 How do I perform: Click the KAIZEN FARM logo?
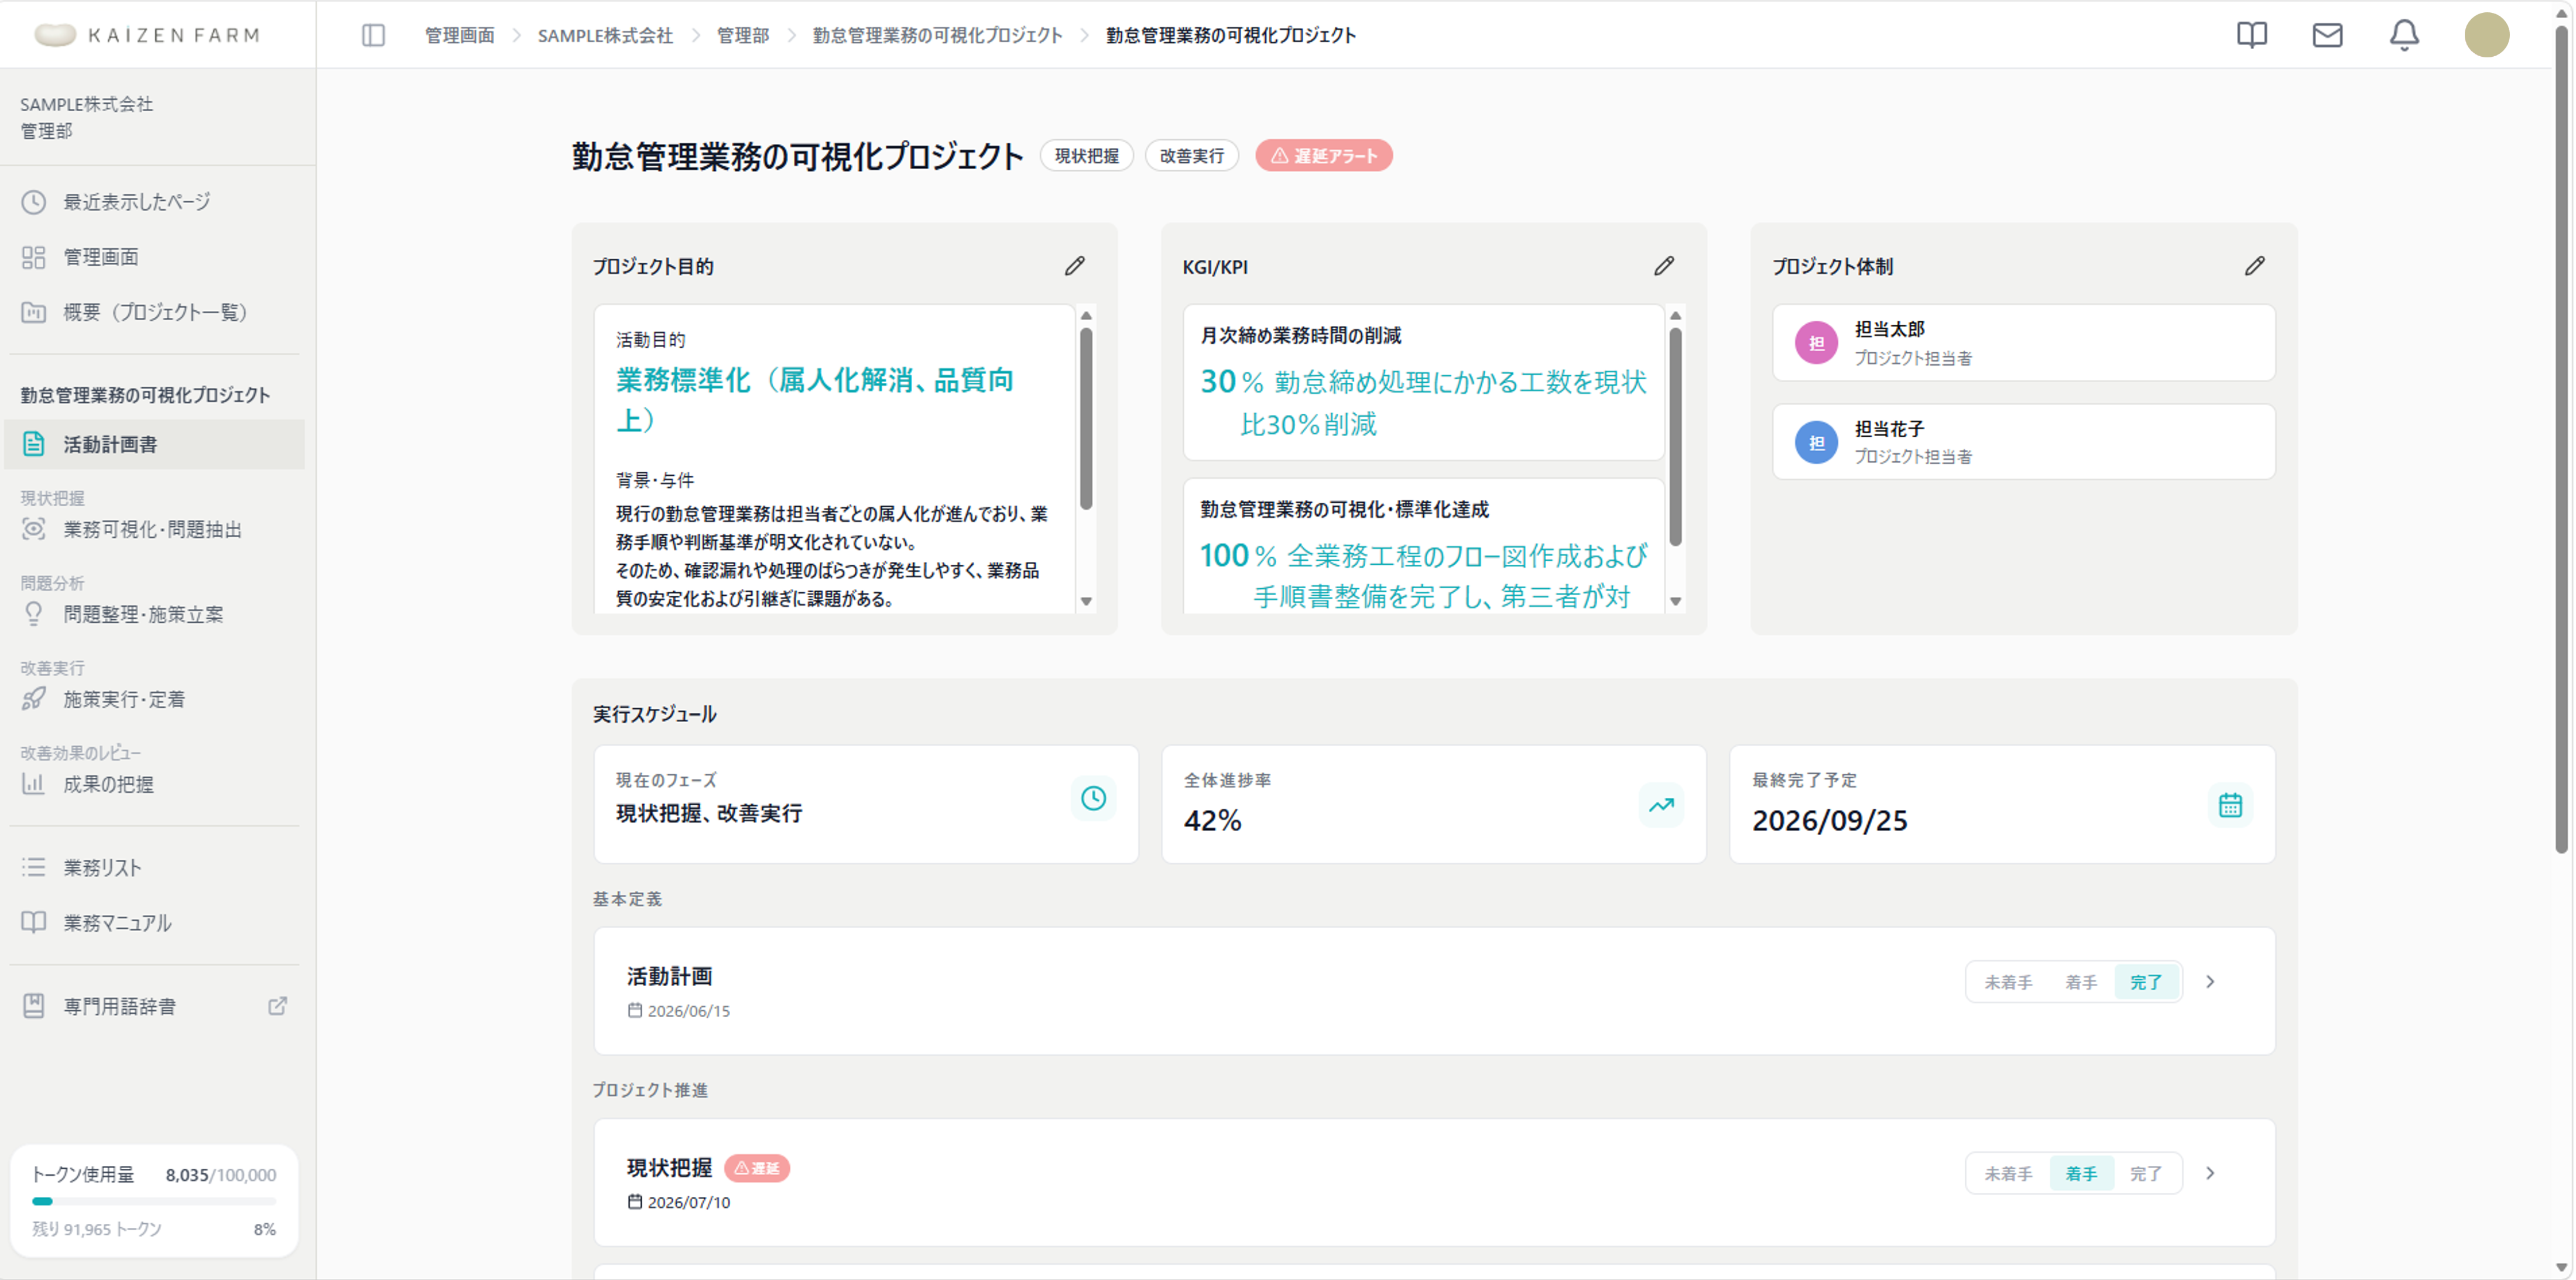point(147,35)
